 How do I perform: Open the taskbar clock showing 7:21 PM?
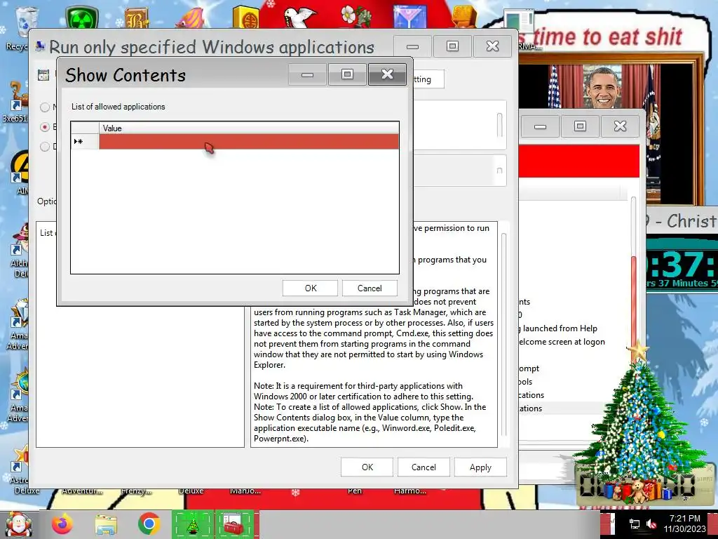pyautogui.click(x=684, y=524)
